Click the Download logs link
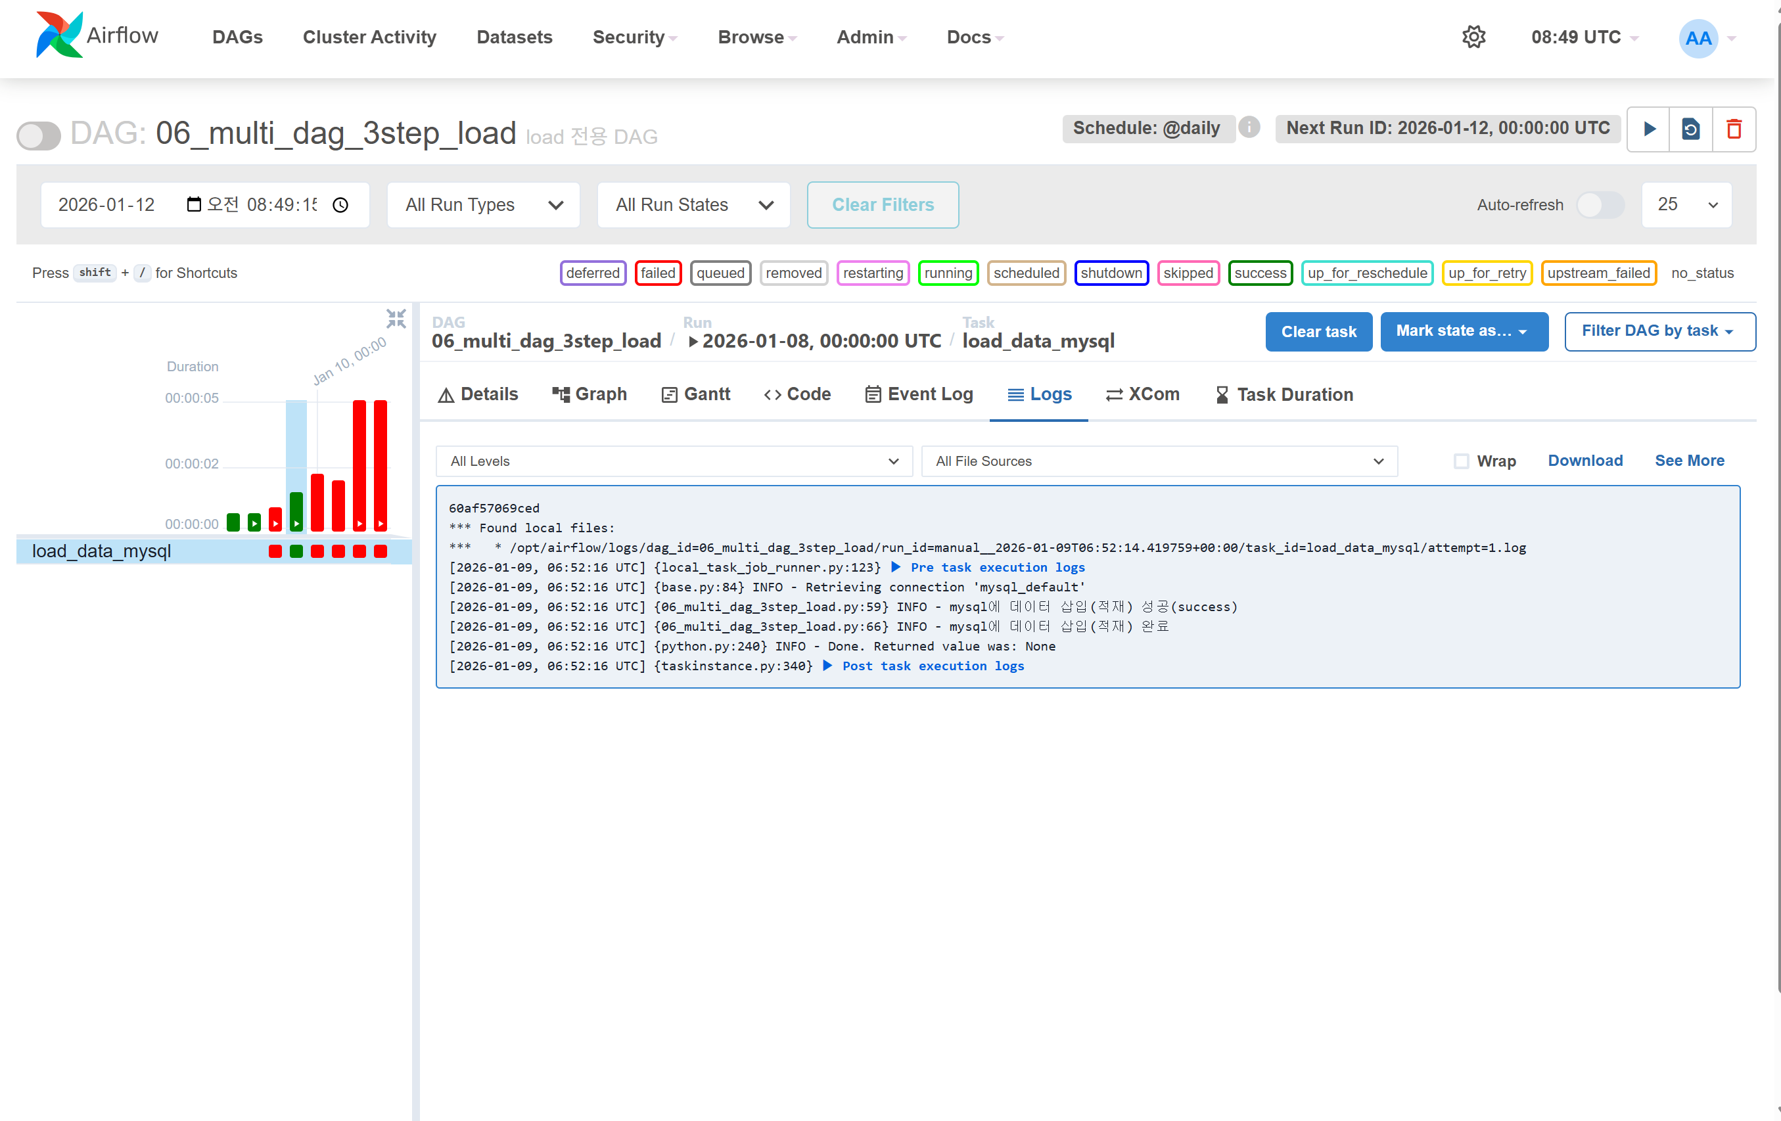Screen dimensions: 1781x1121 pyautogui.click(x=1585, y=460)
